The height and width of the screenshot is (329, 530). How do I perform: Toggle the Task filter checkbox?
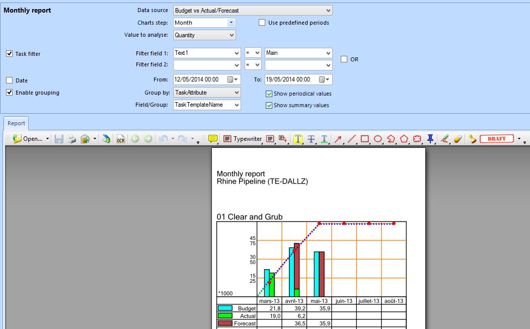pos(10,54)
